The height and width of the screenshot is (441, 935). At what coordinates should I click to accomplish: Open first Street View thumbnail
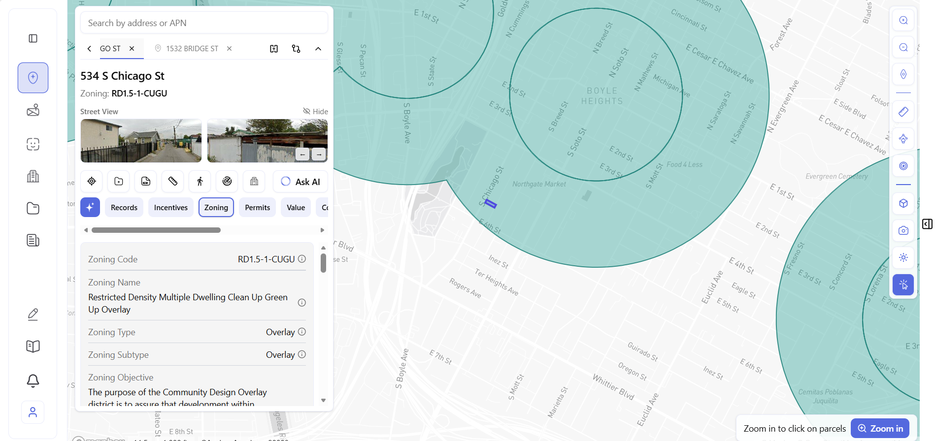[141, 141]
